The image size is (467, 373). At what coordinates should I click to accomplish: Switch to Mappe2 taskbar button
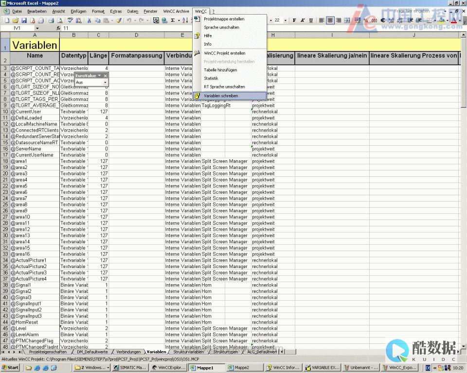245,368
